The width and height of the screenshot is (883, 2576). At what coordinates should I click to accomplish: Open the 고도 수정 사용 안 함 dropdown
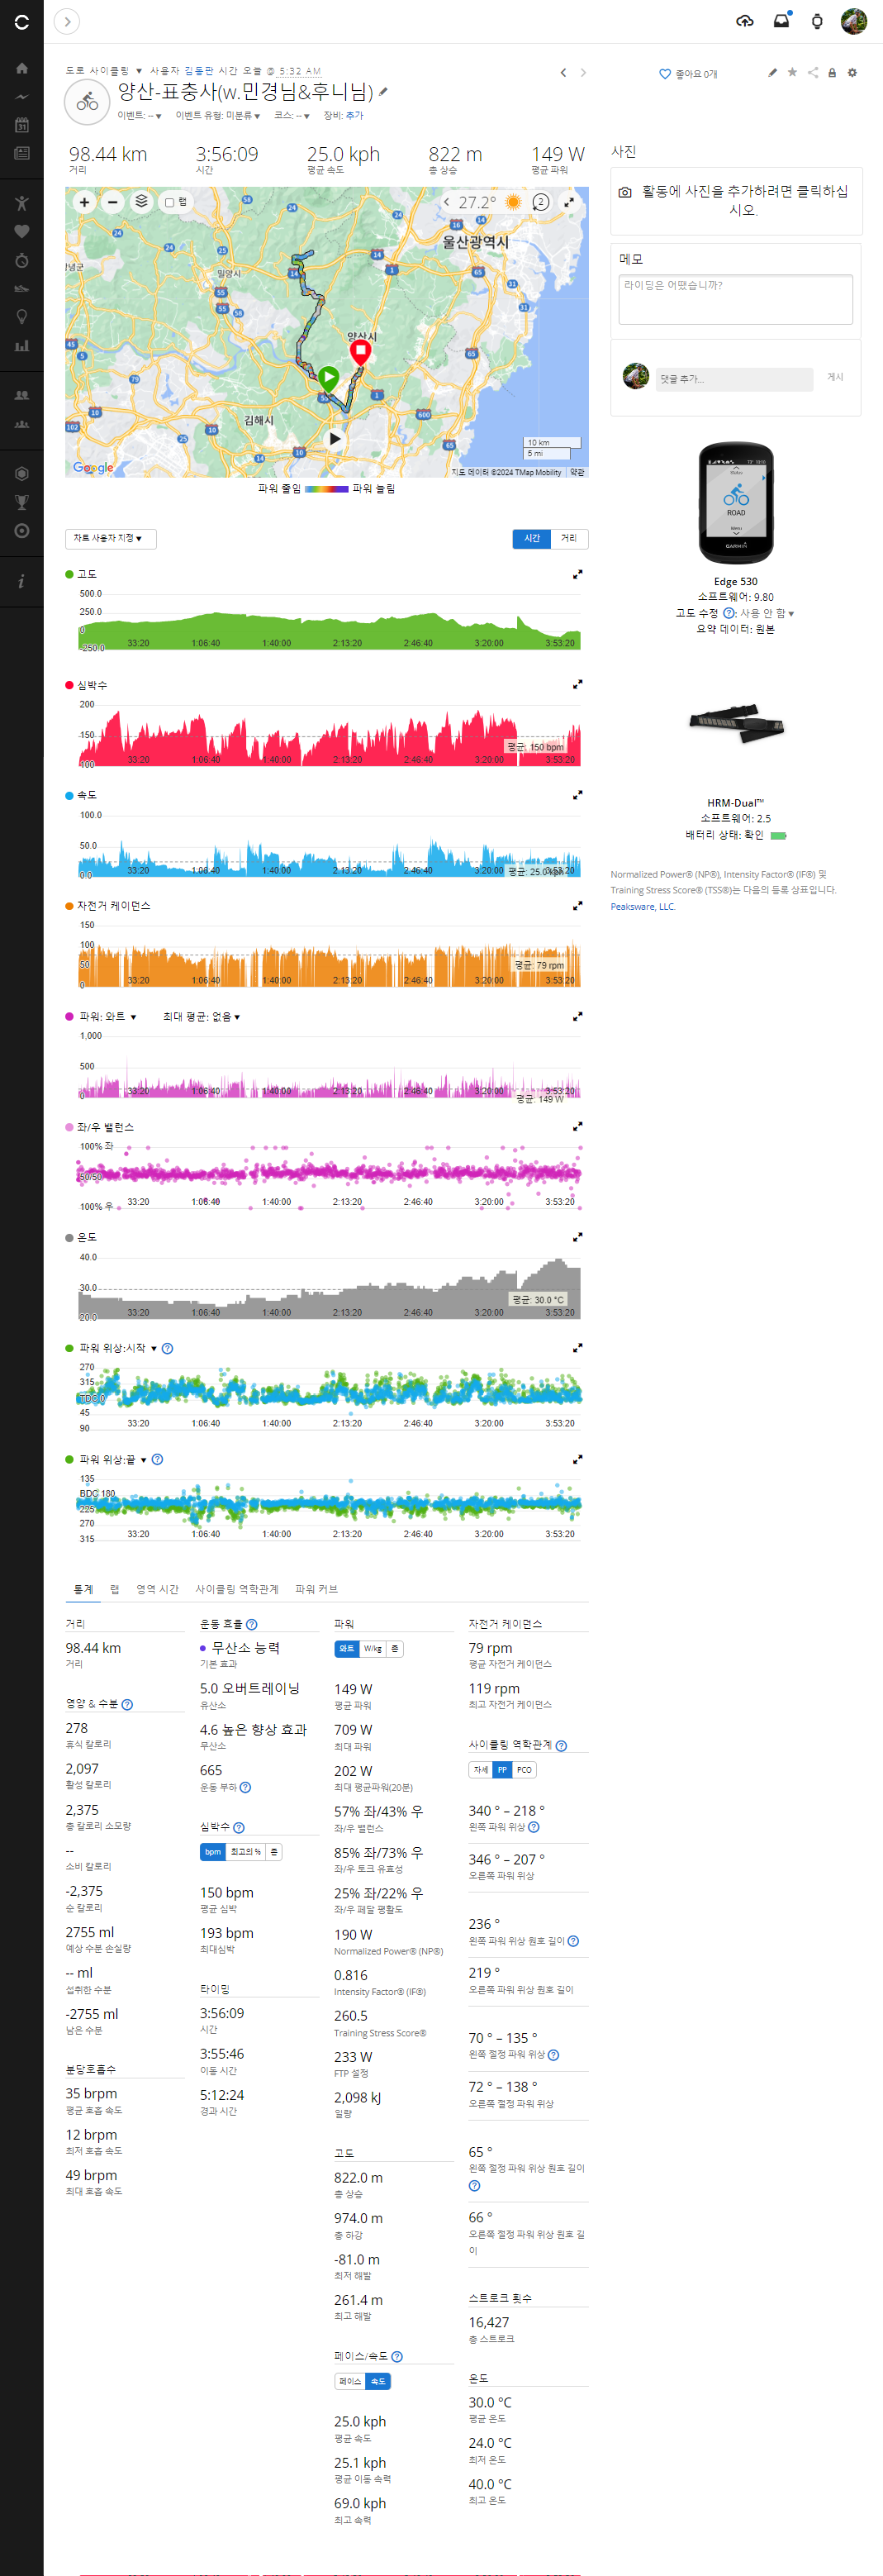[767, 614]
